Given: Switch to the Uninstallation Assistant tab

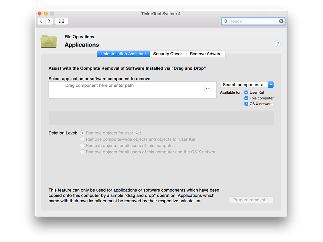Looking at the screenshot, I should pyautogui.click(x=123, y=54).
